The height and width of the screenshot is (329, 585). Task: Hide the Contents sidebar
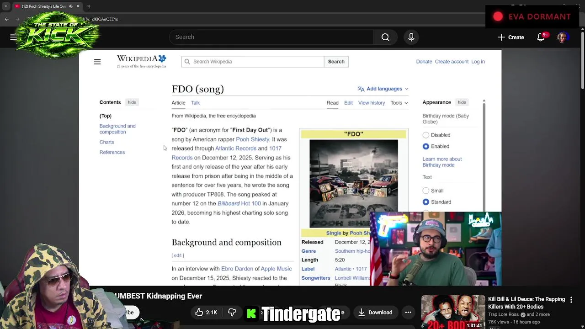tap(132, 102)
